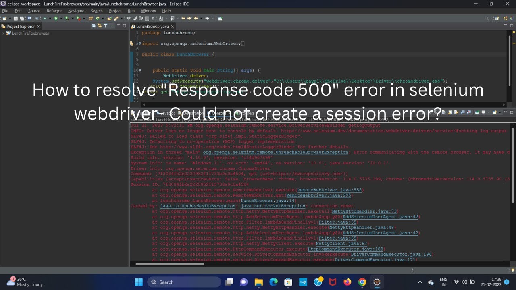Open RemoteWebDriver.java:558 stack trace link

[330, 190]
